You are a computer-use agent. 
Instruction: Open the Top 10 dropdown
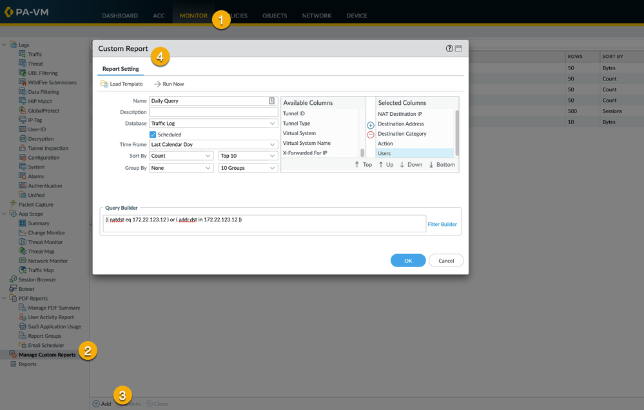(248, 156)
